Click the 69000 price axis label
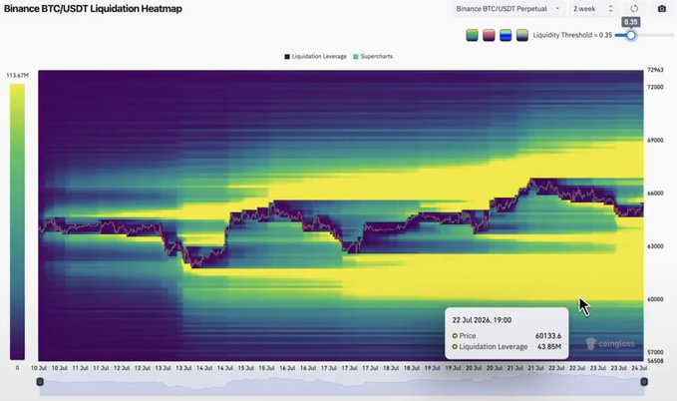The image size is (677, 401). point(655,140)
